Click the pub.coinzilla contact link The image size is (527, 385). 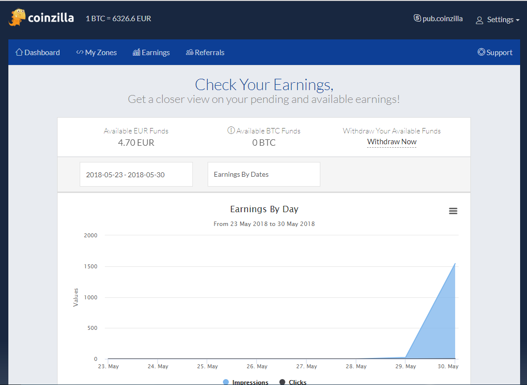point(442,19)
